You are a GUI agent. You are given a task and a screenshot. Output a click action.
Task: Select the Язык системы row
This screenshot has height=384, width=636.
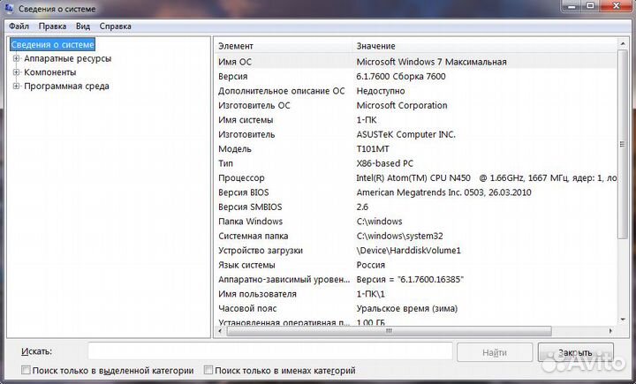[416, 265]
